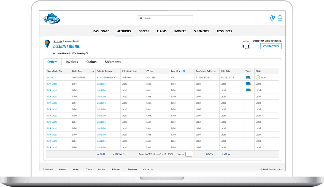
Task: Open the notifications bell icon
Action: point(272,18)
